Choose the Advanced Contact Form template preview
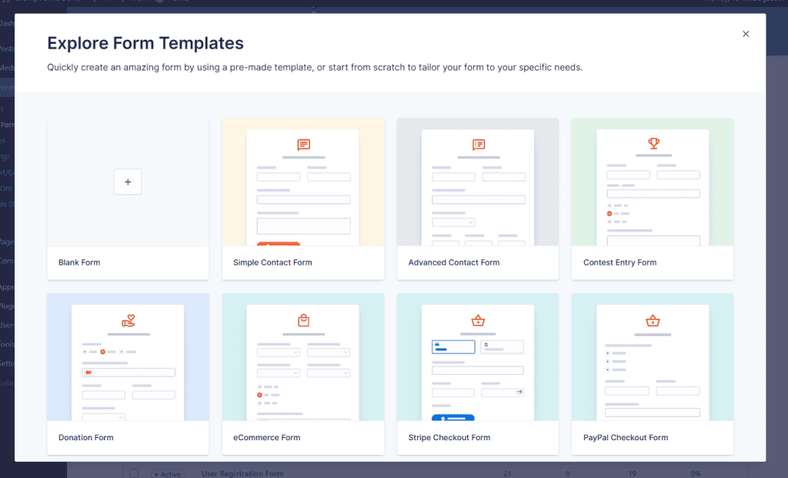 pos(477,182)
